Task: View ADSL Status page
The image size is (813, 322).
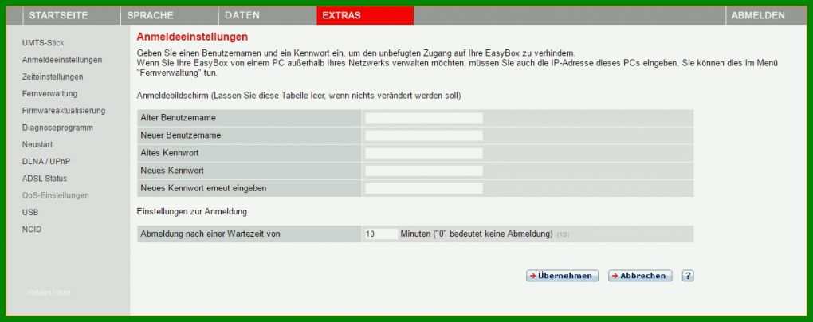Action: [45, 179]
